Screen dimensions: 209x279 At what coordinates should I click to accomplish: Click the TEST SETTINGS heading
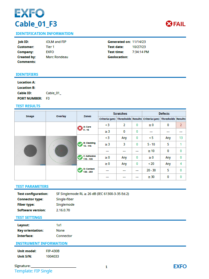(x=29, y=217)
